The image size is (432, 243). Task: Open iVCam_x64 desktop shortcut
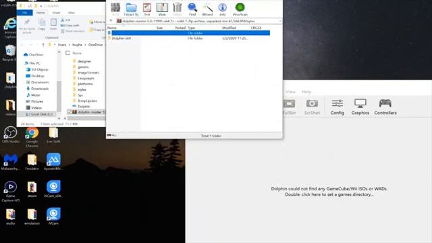tap(53, 189)
